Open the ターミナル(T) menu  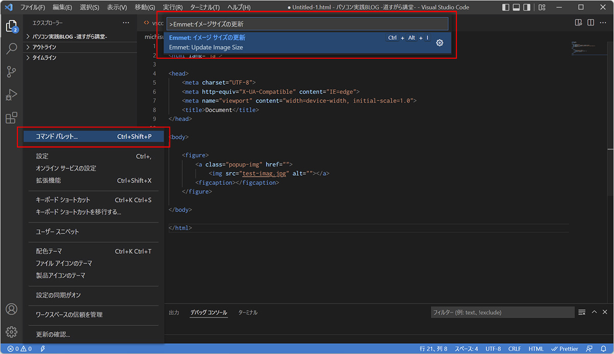click(x=204, y=7)
